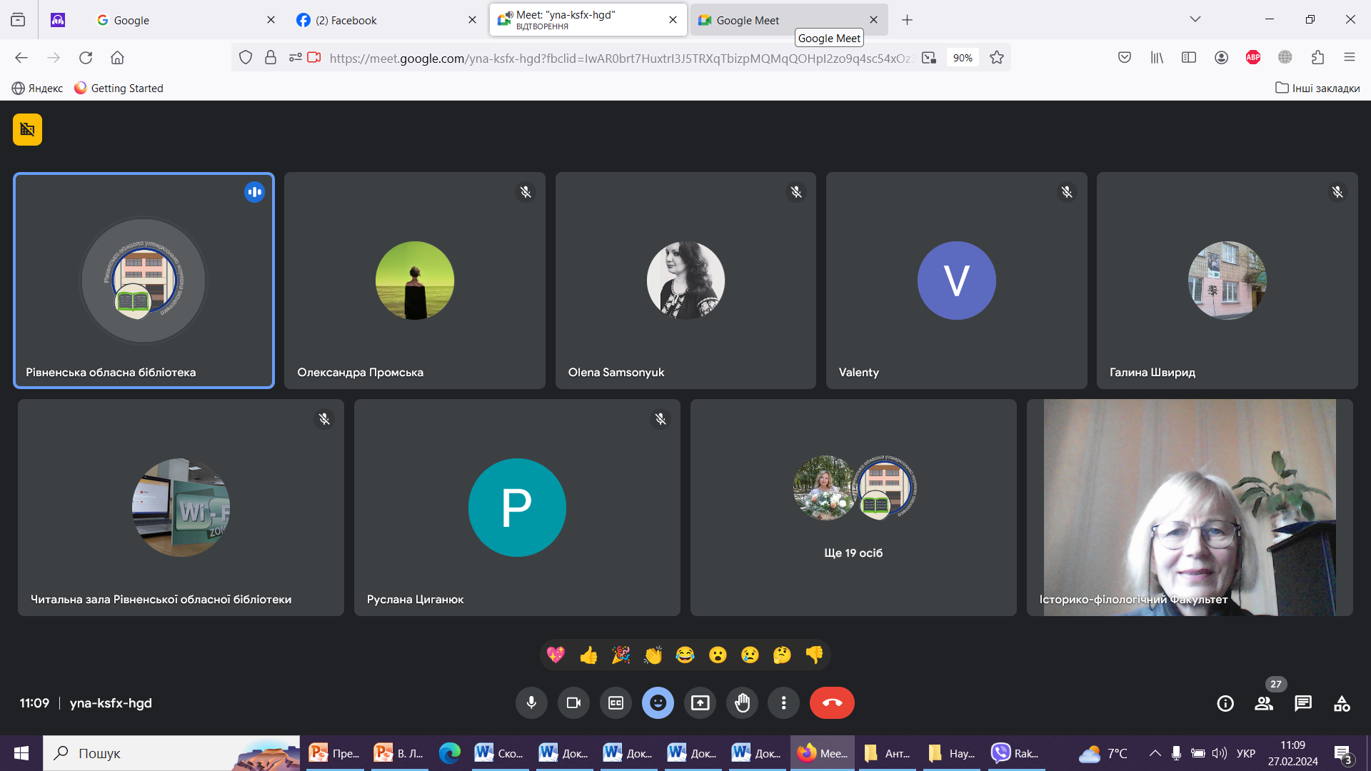Reset the 90% zoom indicator
Screen dimensions: 1371x771
pyautogui.click(x=963, y=58)
